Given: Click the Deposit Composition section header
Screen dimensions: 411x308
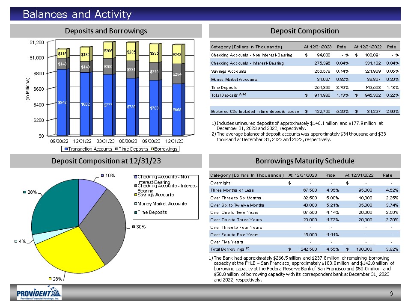Looking at the screenshot, I should point(304,31).
